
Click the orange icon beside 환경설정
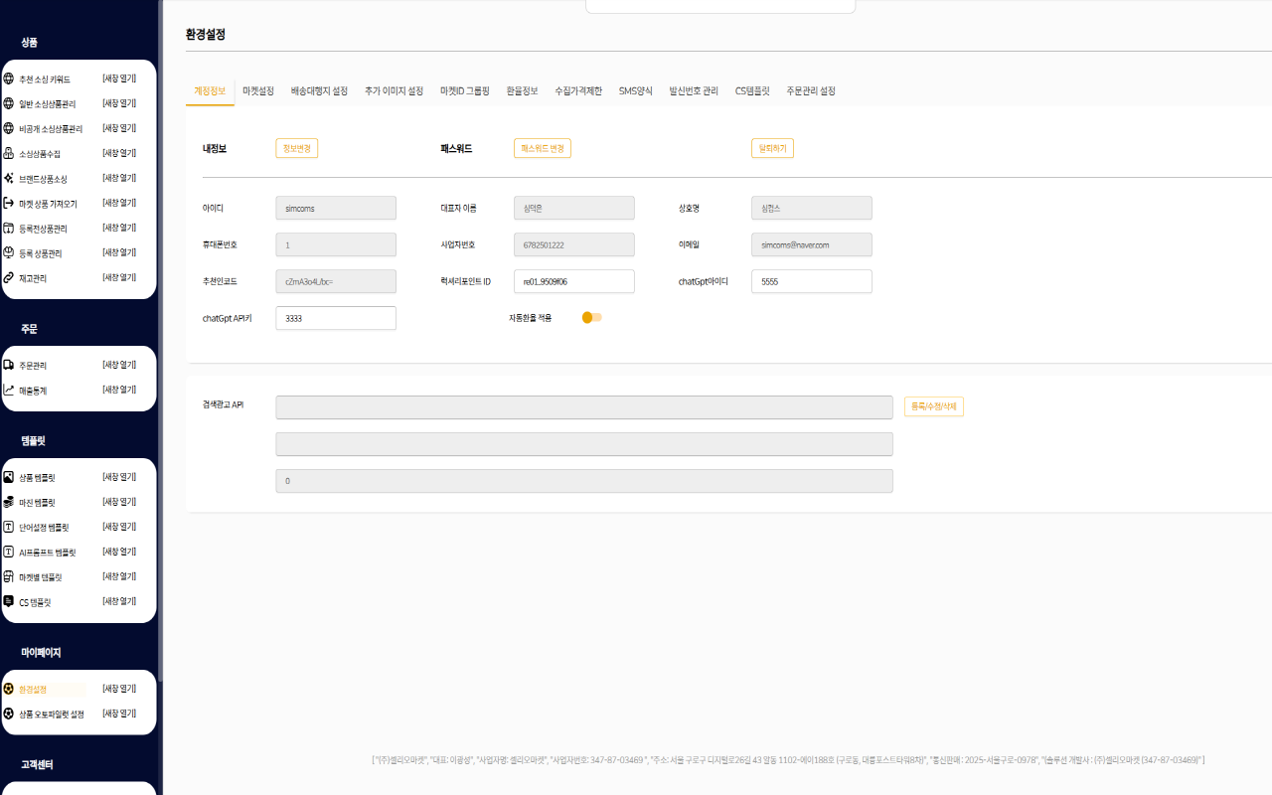click(9, 689)
